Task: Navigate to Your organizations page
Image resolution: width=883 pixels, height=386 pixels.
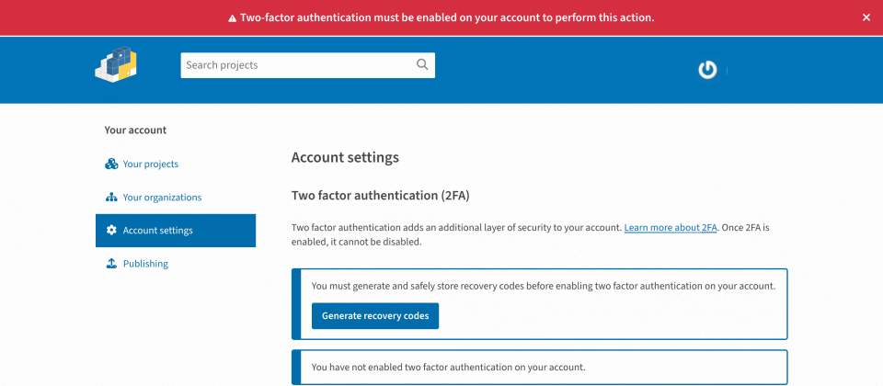Action: tap(162, 197)
